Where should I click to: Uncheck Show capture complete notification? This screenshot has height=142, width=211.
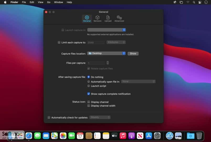click(x=88, y=94)
